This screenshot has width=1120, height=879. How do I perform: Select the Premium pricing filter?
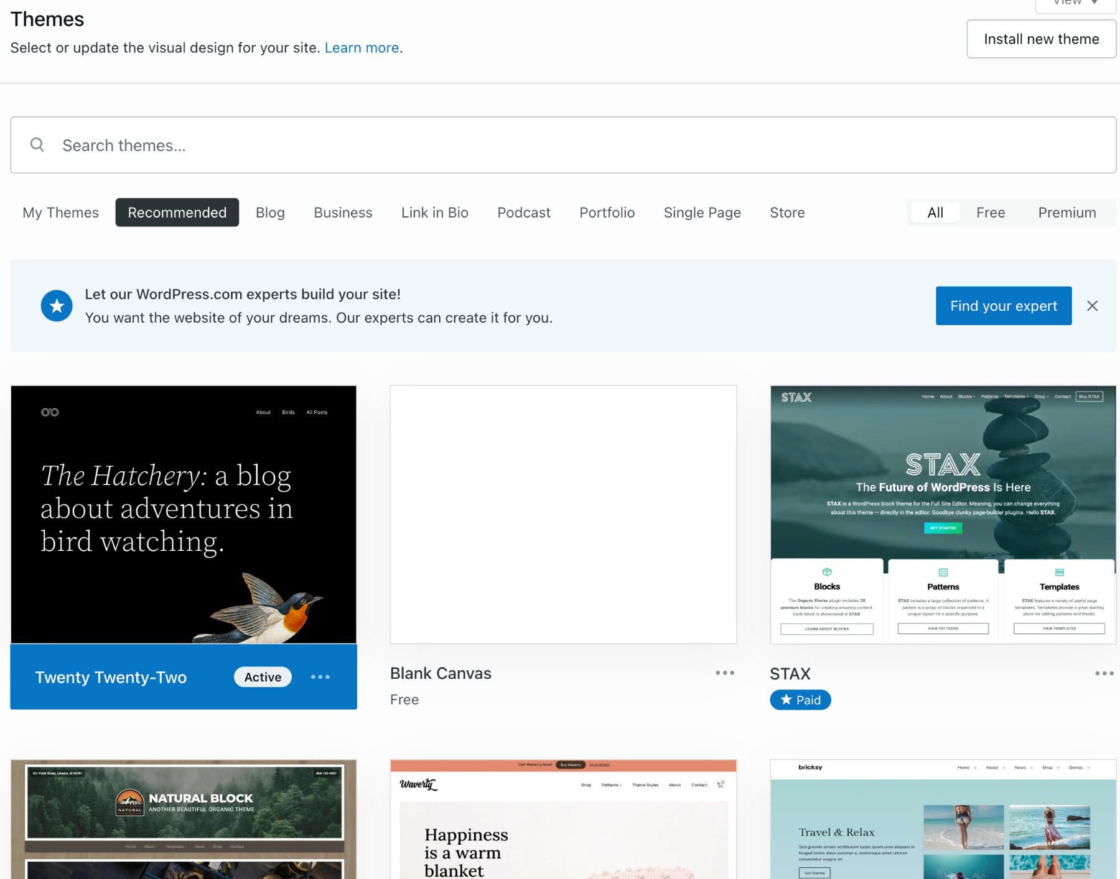[x=1067, y=212]
